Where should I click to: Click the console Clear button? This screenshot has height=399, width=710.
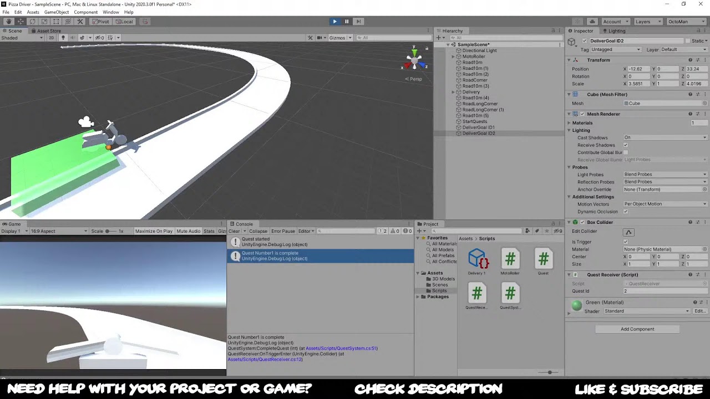[234, 231]
